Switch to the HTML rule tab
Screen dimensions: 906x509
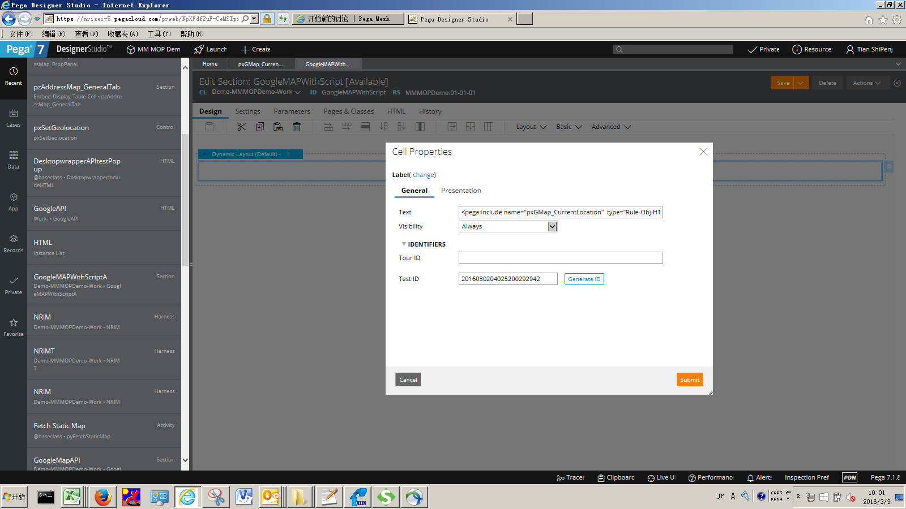(x=396, y=111)
